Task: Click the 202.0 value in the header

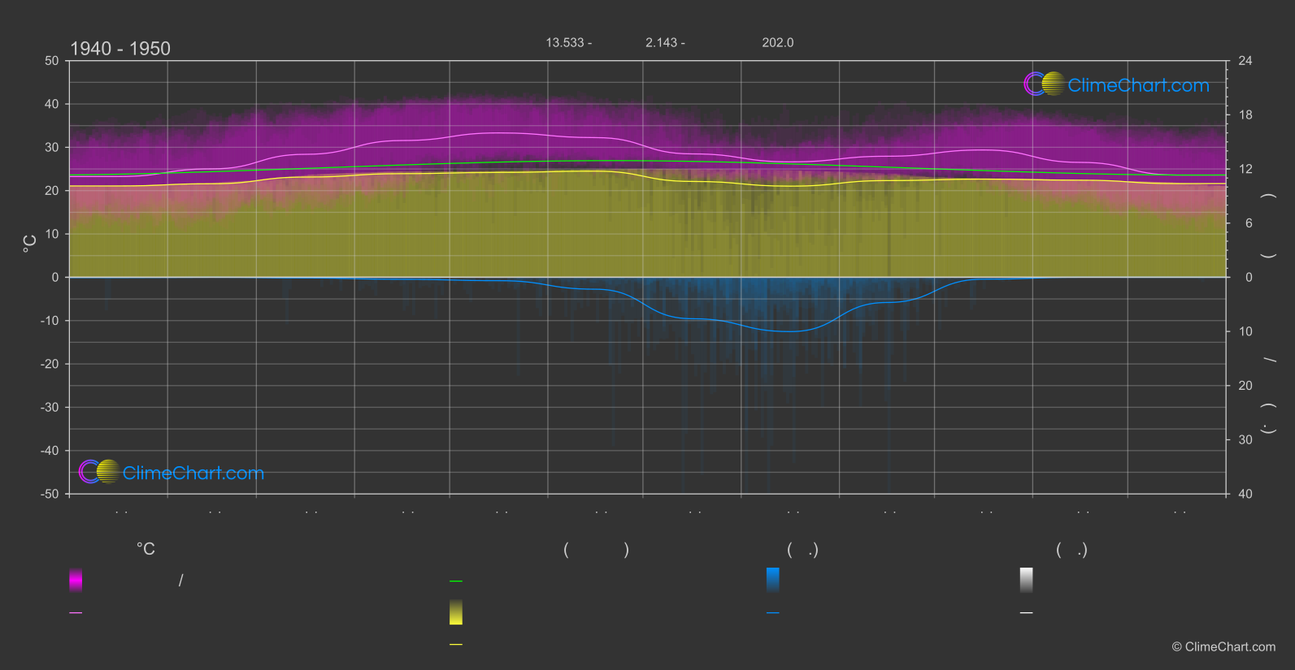Action: click(778, 42)
